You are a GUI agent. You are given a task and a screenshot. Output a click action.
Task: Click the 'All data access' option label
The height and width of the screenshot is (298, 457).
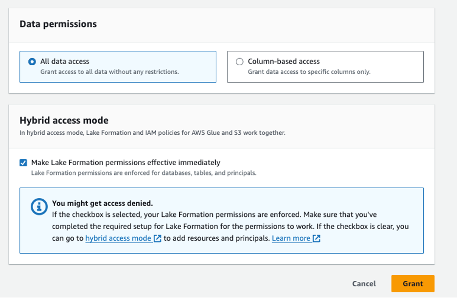click(x=65, y=62)
